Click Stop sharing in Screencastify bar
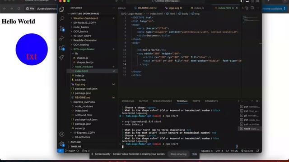Image resolution: width=289 pixels, height=162 pixels. pyautogui.click(x=178, y=154)
